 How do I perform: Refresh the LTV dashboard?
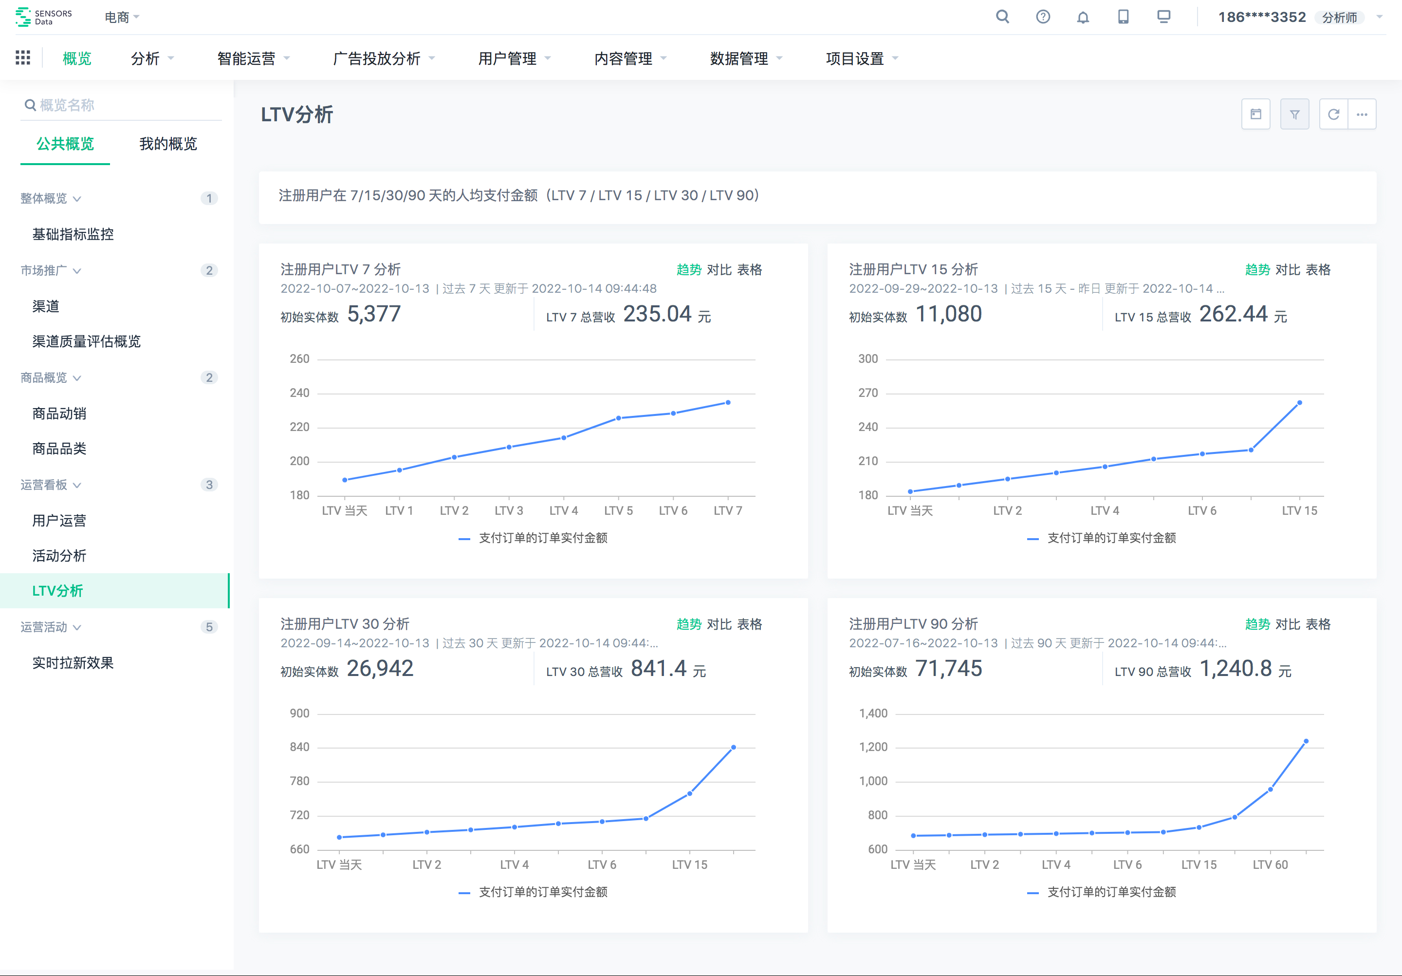click(x=1334, y=114)
